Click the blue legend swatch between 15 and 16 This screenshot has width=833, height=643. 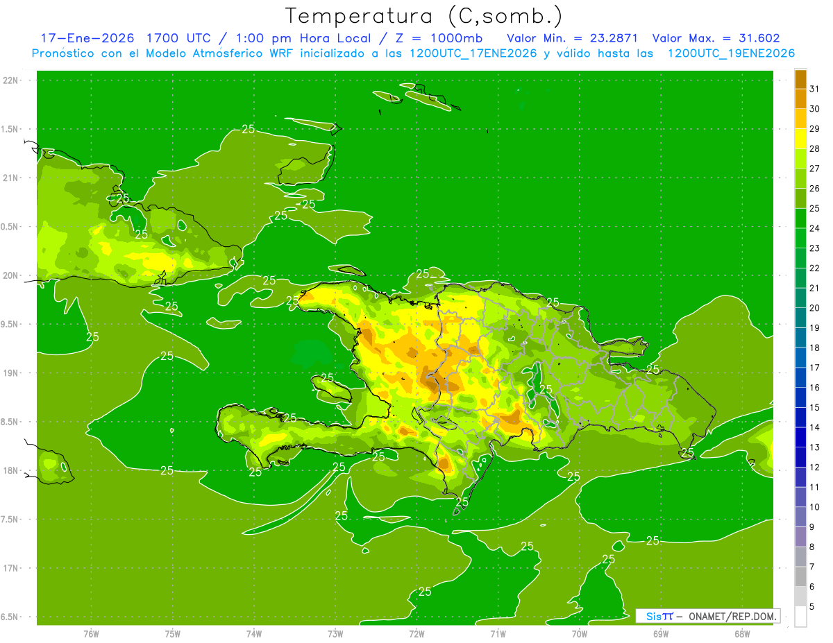point(800,397)
